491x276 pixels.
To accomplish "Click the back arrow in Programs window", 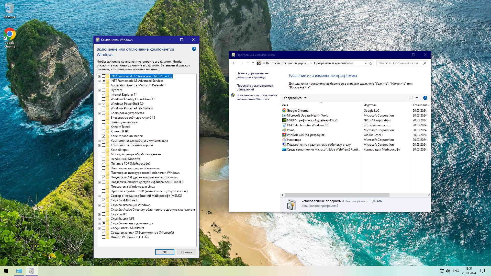I will pos(234,63).
